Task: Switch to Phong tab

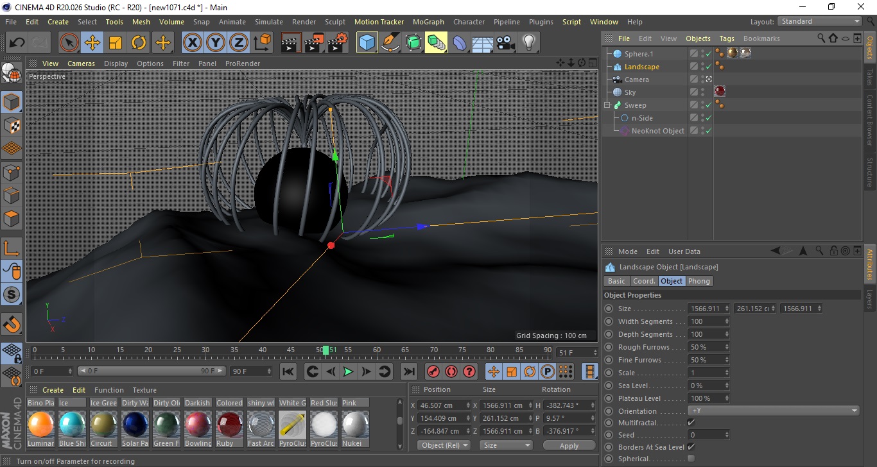Action: pyautogui.click(x=699, y=281)
